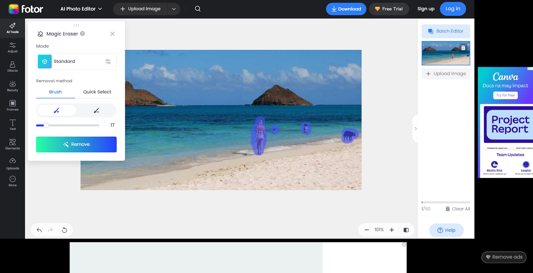The width and height of the screenshot is (533, 273).
Task: Click Remove ads button
Action: click(504, 257)
